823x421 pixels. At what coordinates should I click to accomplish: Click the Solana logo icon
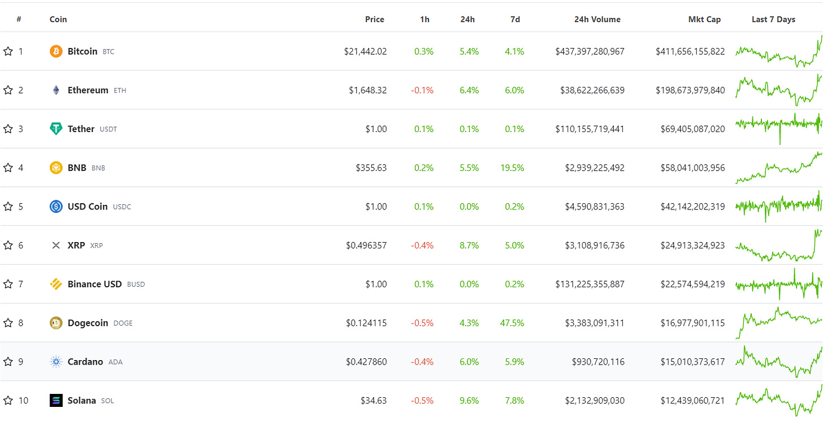[x=56, y=401]
